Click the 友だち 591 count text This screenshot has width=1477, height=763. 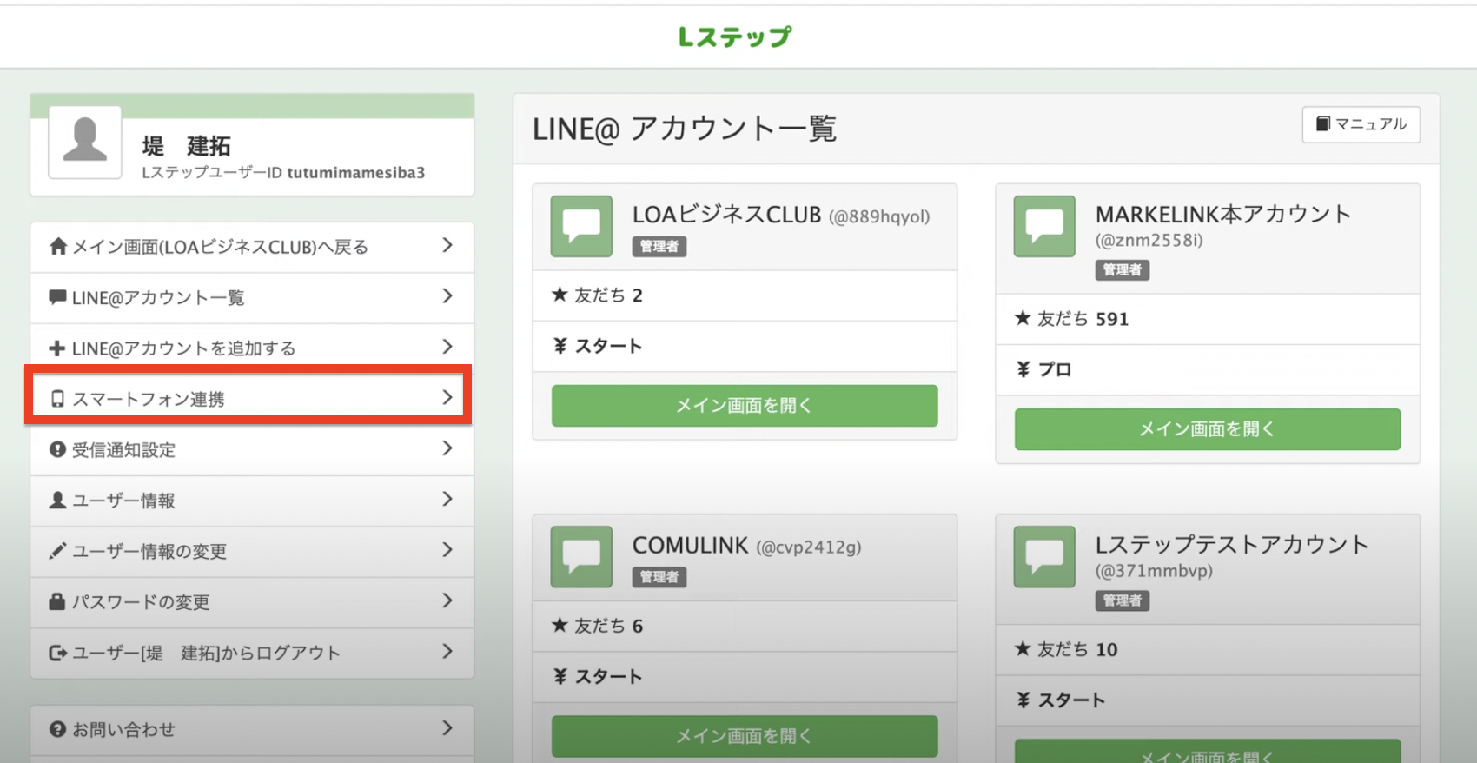(1083, 319)
